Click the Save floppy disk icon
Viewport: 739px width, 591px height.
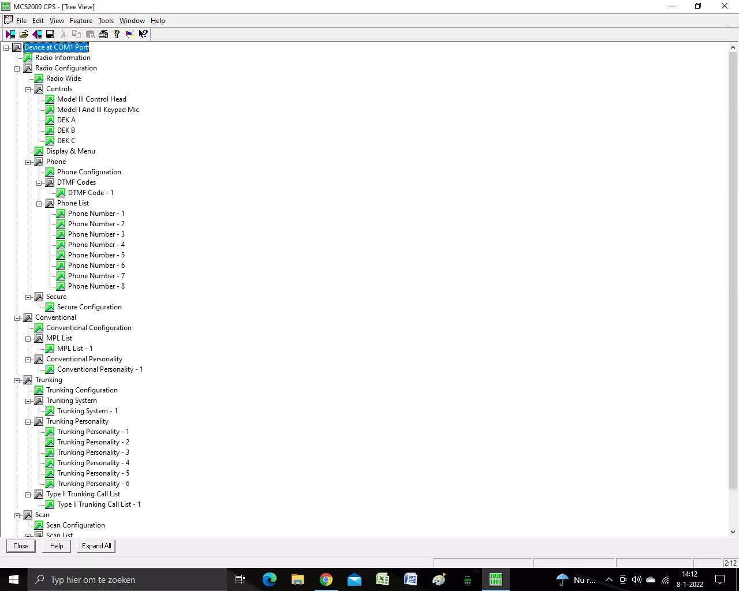[x=50, y=34]
